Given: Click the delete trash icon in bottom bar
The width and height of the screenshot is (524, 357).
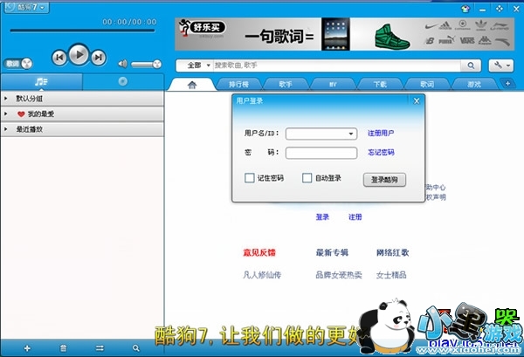Looking at the screenshot, I should point(63,348).
